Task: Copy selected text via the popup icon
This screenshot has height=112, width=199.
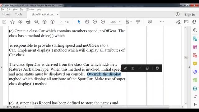Action: click(x=147, y=68)
